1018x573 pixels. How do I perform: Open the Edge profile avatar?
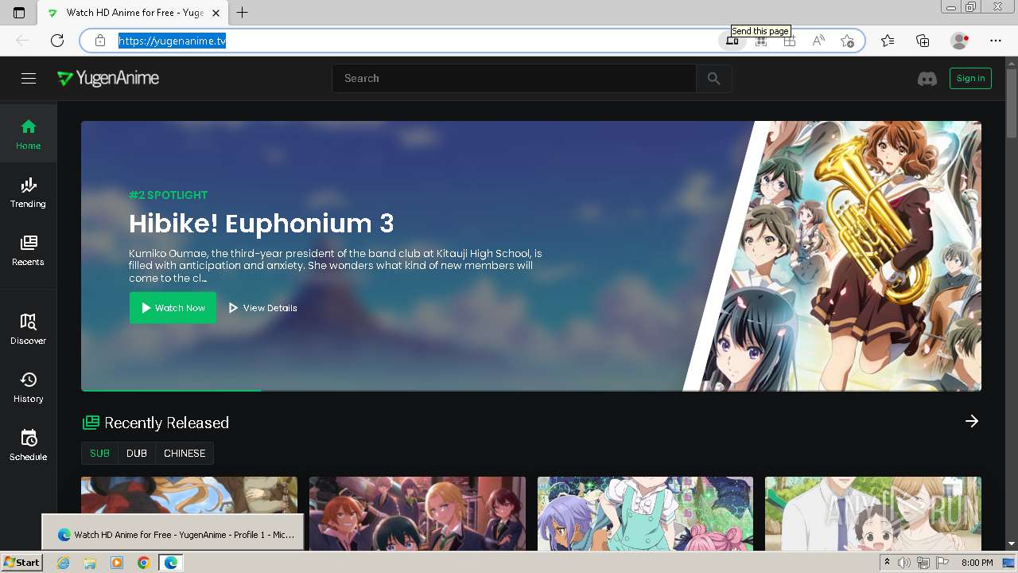click(959, 41)
